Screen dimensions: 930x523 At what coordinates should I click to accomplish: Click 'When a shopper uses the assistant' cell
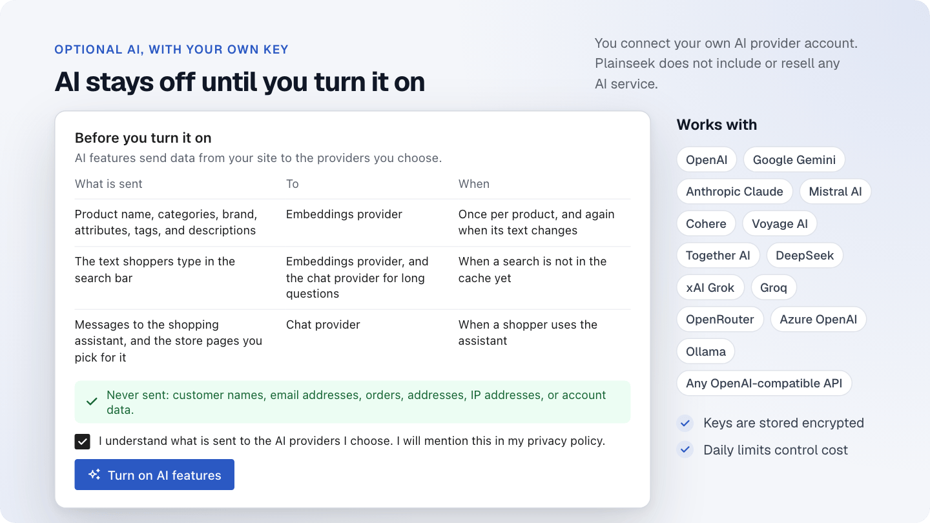click(528, 333)
